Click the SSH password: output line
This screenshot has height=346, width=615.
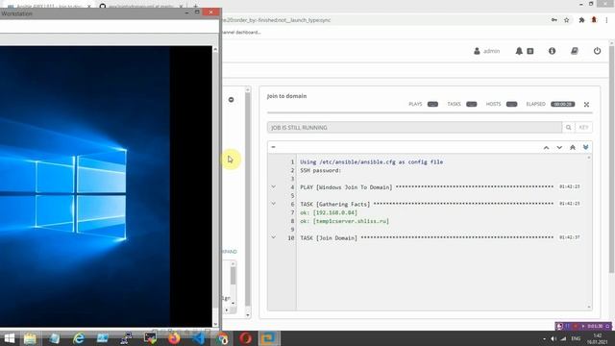click(320, 171)
